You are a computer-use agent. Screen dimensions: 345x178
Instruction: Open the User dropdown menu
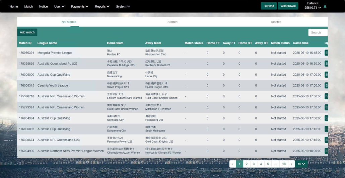coord(59,7)
